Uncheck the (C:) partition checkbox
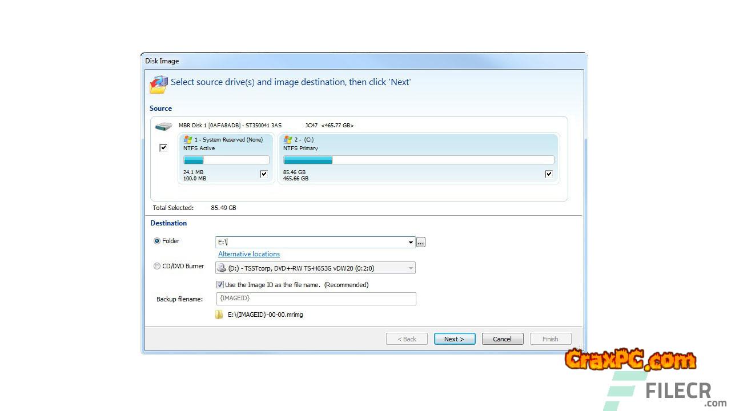 [549, 174]
